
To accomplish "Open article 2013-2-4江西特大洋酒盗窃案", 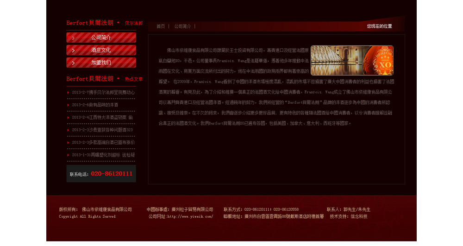I will coord(102,117).
